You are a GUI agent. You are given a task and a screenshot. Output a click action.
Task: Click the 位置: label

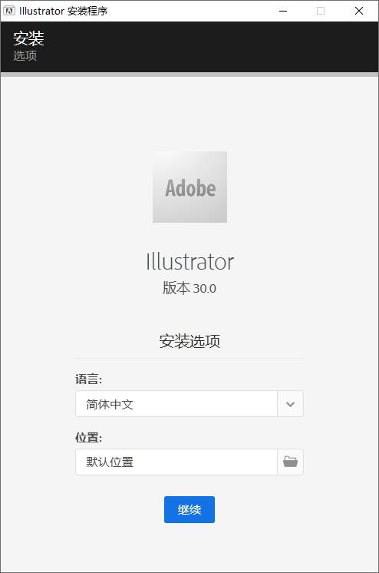pos(89,437)
